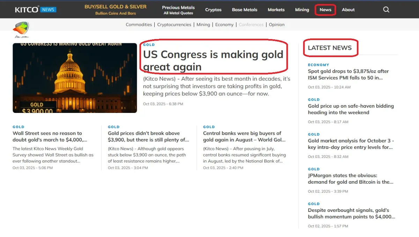This screenshot has width=419, height=237.
Task: Open the Capitol building article thumbnail
Action: click(x=75, y=78)
